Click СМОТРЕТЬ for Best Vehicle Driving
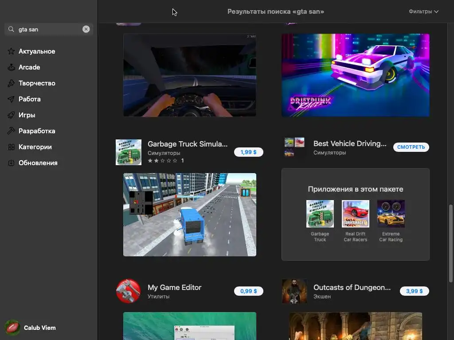The image size is (454, 340). (x=411, y=147)
